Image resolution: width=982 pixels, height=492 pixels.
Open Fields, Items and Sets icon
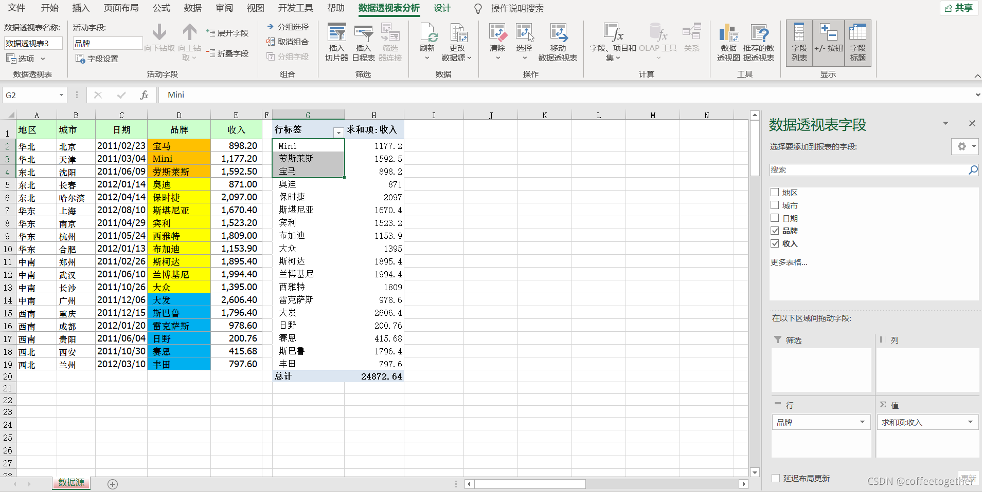(x=613, y=32)
